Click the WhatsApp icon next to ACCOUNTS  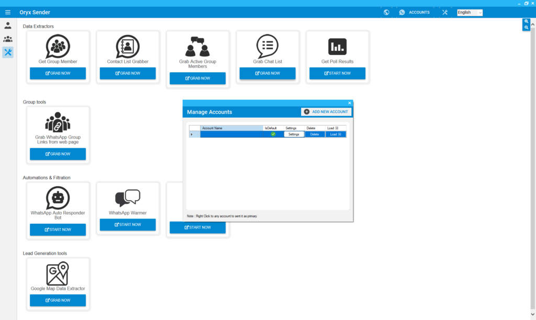402,13
